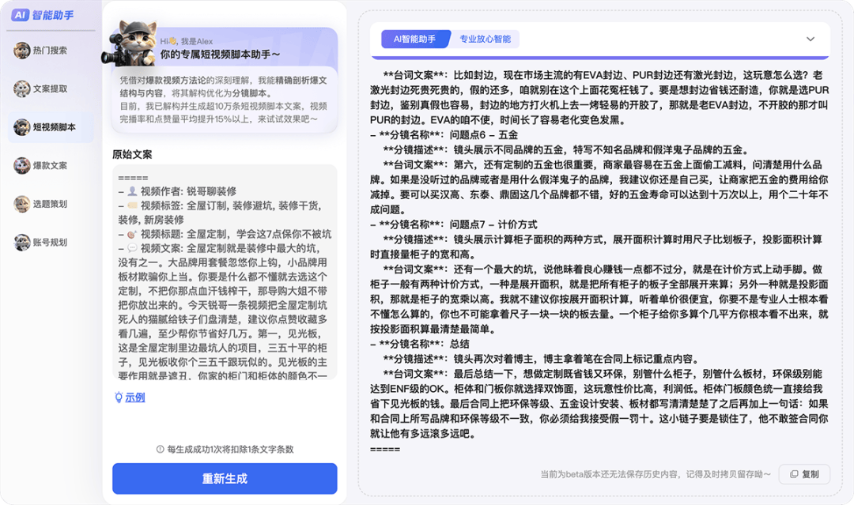Click the cat icon beside 热门搜索

click(21, 51)
